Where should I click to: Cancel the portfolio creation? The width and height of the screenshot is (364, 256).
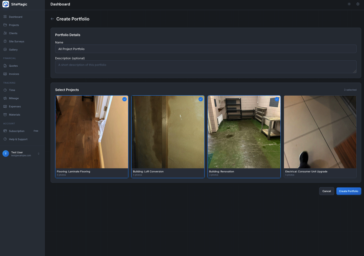tap(327, 191)
